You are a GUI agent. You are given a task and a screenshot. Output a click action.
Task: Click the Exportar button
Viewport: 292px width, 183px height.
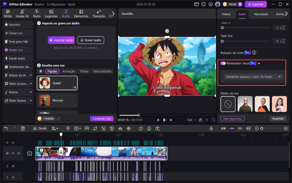(255, 4)
